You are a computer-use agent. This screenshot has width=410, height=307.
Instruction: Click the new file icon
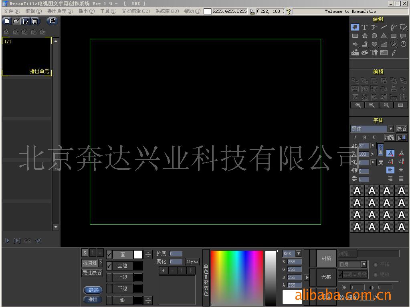(x=7, y=21)
